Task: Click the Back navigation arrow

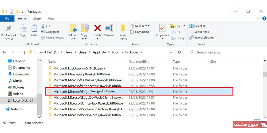Action: (5, 52)
